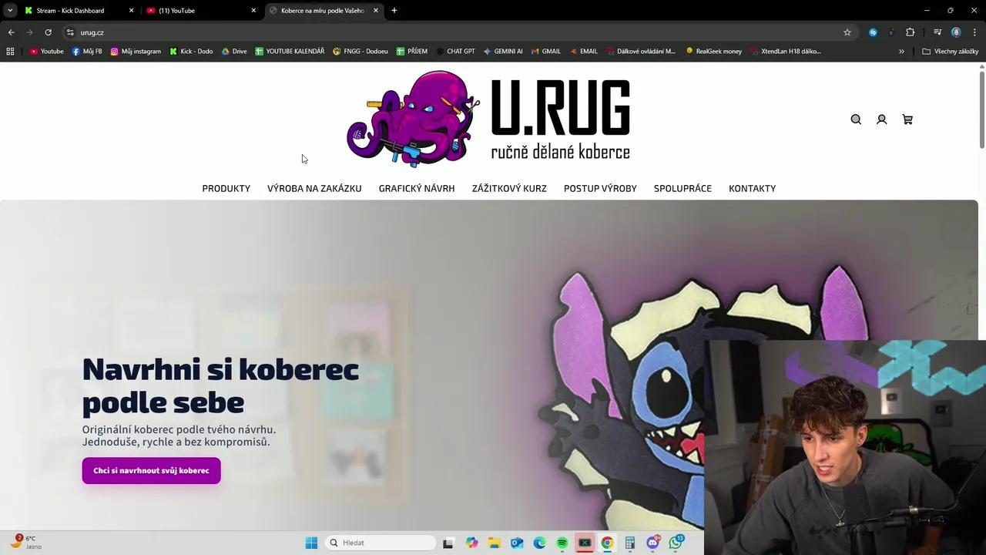Open the shopping cart icon
This screenshot has height=555, width=986.
coord(907,119)
